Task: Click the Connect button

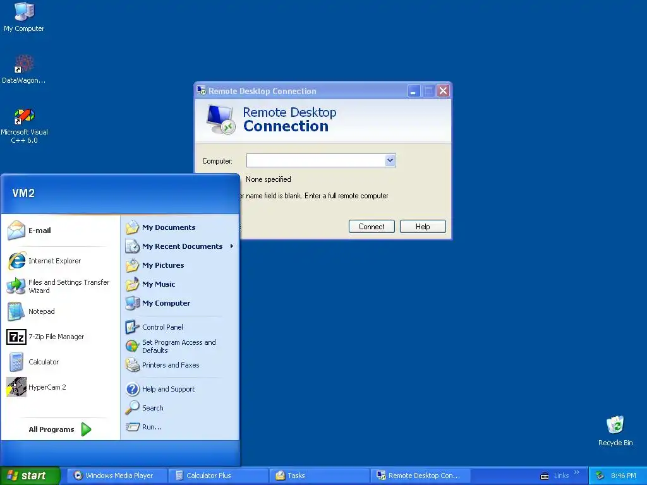Action: point(372,227)
